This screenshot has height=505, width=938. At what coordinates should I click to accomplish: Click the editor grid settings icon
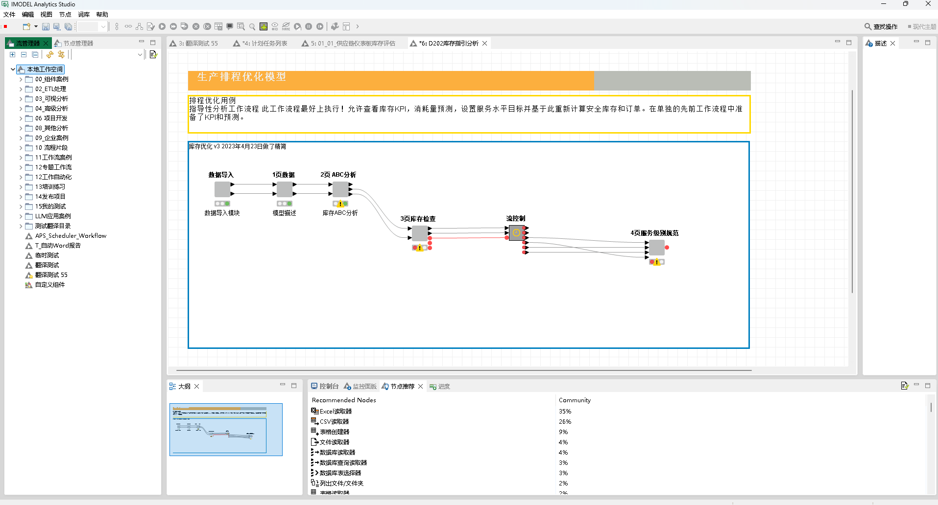346,26
